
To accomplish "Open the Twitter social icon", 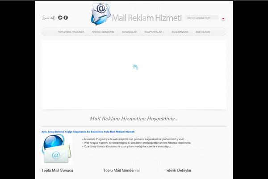I will (60, 17).
